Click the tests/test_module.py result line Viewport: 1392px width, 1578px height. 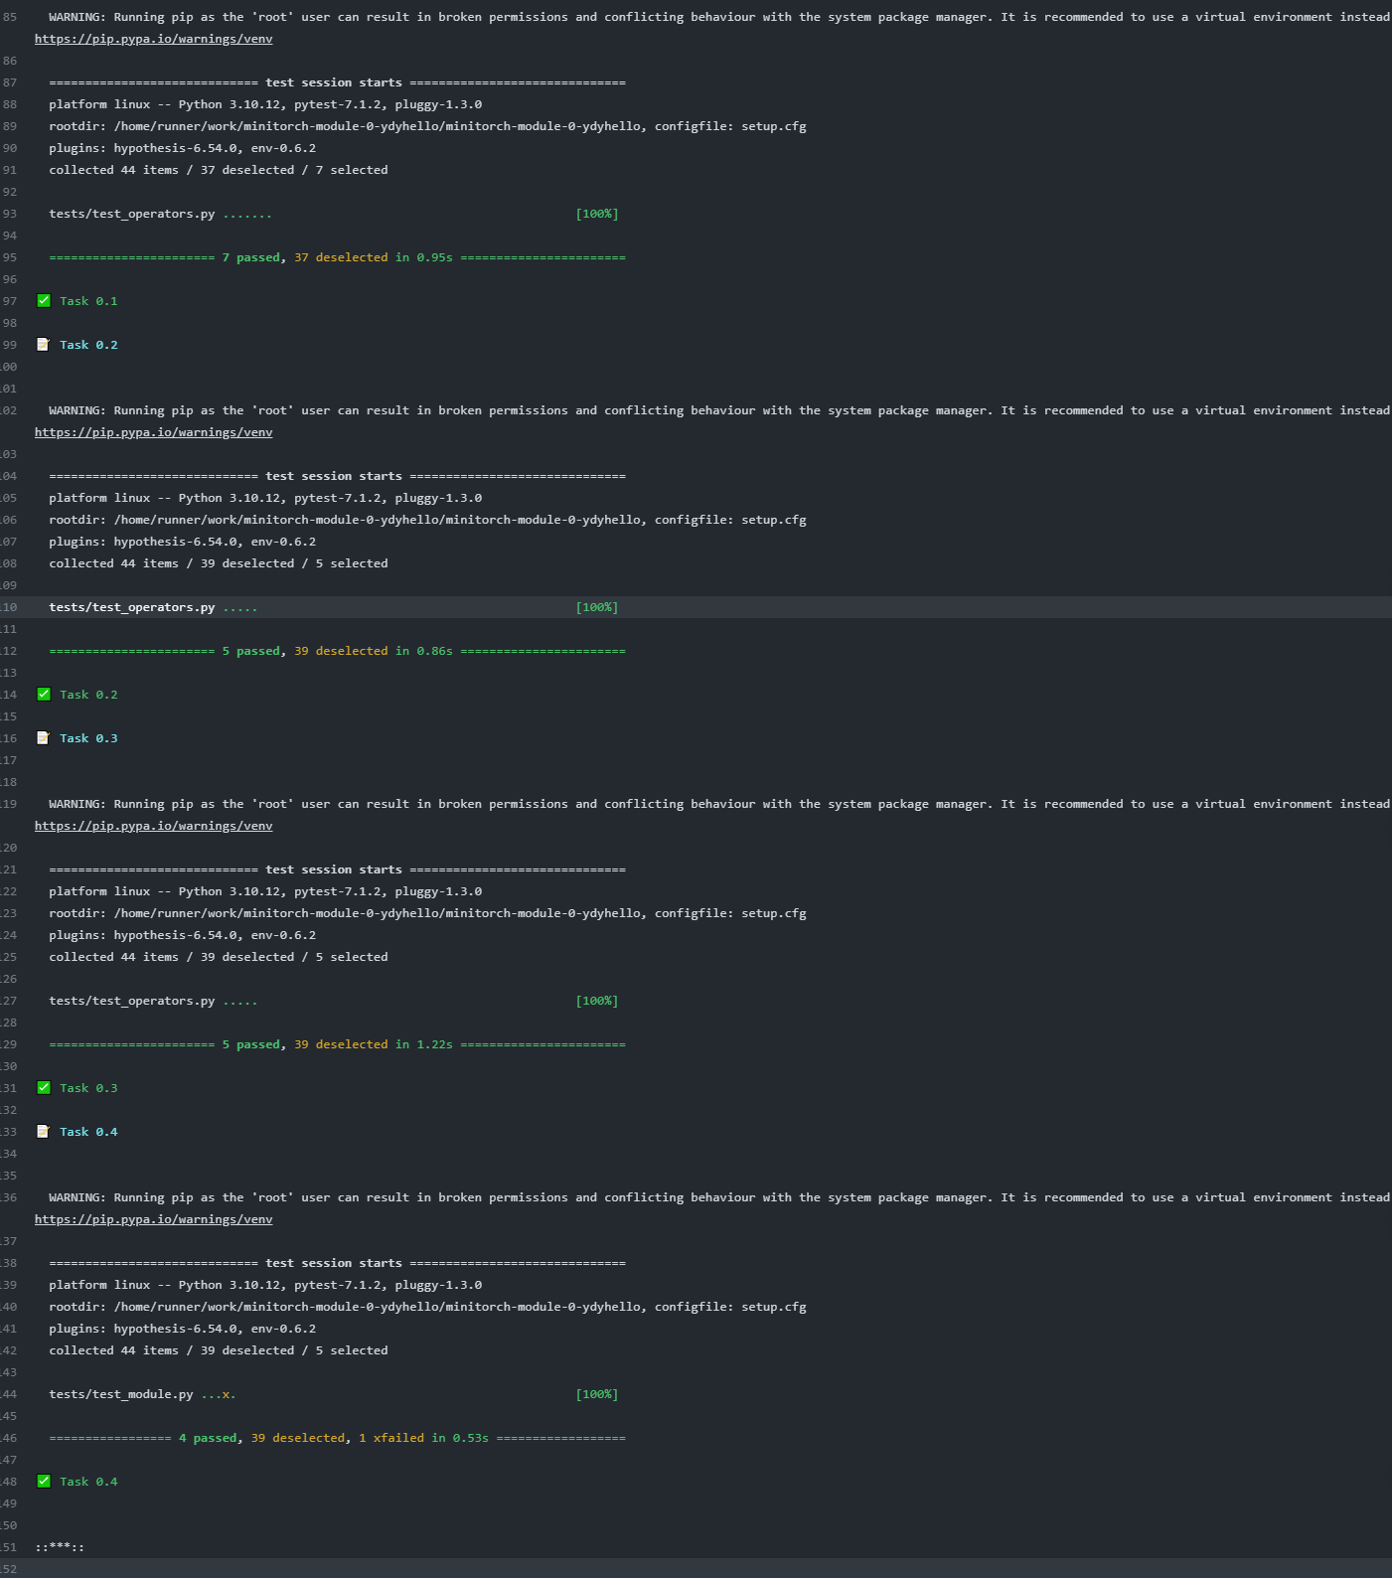point(142,1394)
